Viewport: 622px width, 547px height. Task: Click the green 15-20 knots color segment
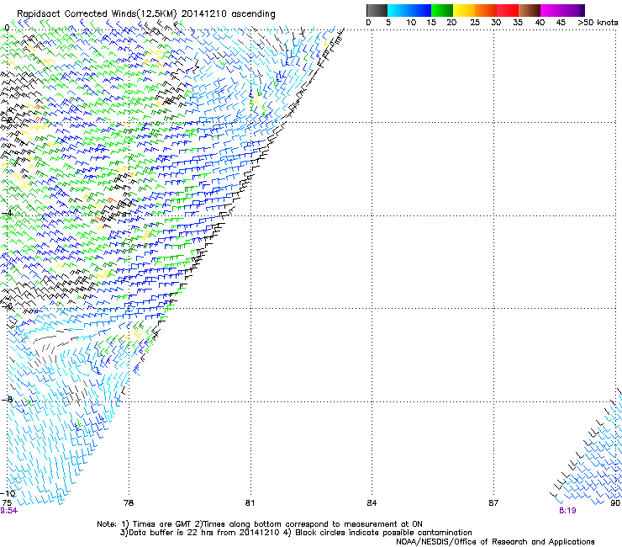[x=442, y=10]
